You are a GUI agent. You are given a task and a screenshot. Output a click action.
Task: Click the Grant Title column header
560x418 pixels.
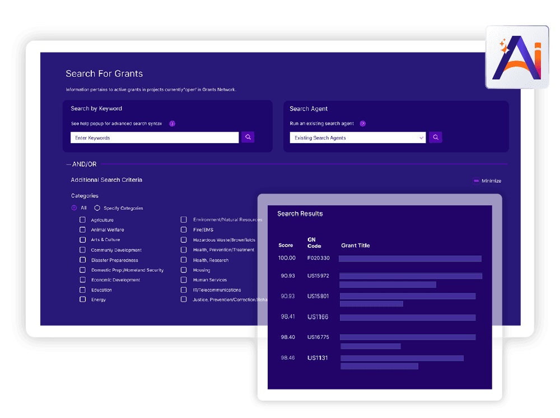[x=355, y=246]
